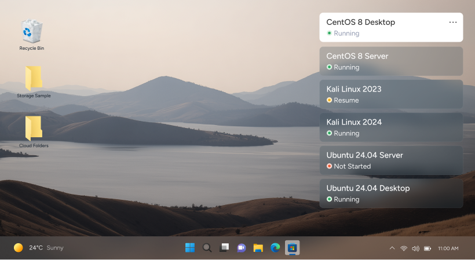Open Task View from the taskbar
Image resolution: width=475 pixels, height=260 pixels.
click(224, 248)
